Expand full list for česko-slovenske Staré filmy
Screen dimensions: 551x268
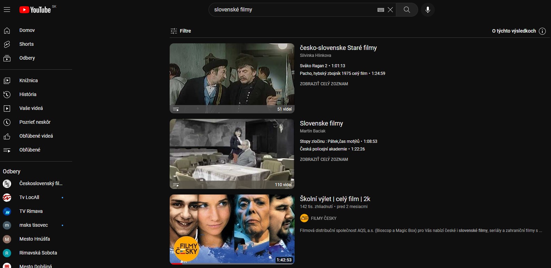click(324, 84)
